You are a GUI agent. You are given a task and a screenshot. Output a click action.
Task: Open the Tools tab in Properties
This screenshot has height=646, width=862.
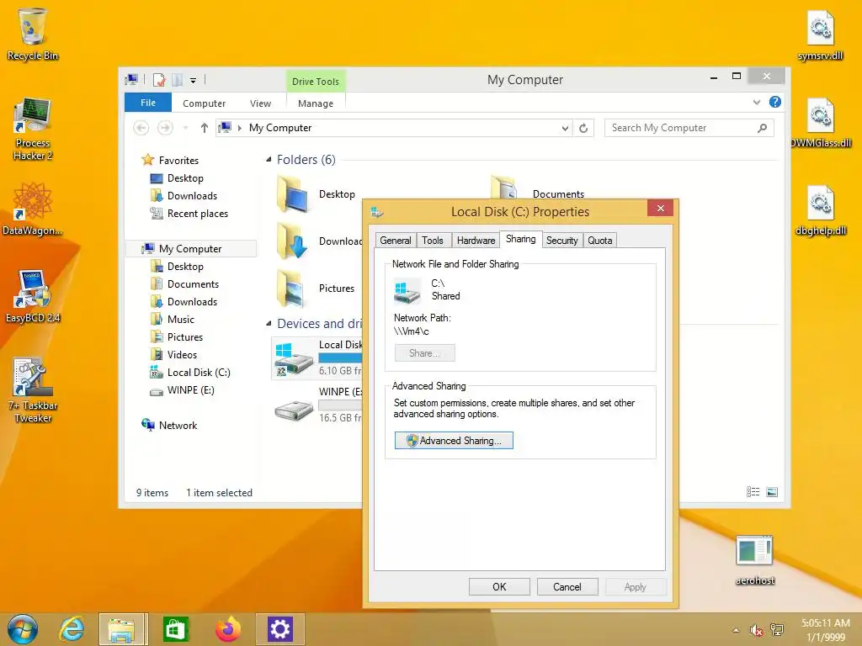coord(433,241)
